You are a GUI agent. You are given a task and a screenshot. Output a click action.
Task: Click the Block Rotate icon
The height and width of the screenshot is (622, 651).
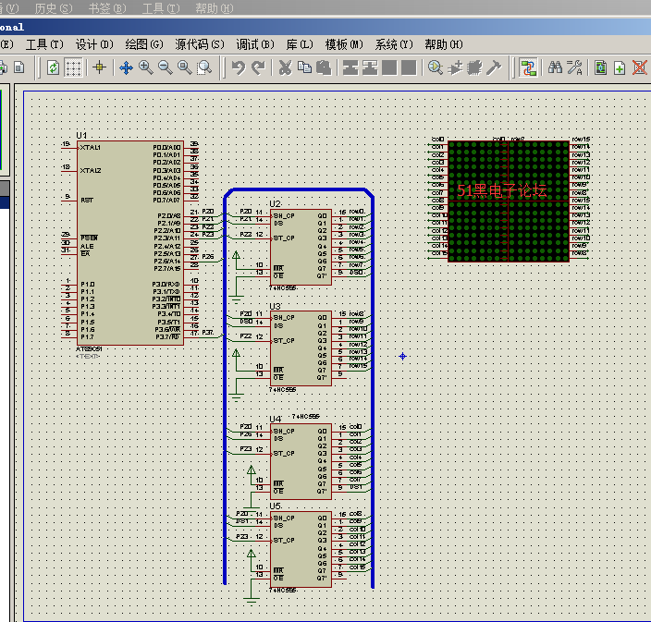click(389, 67)
